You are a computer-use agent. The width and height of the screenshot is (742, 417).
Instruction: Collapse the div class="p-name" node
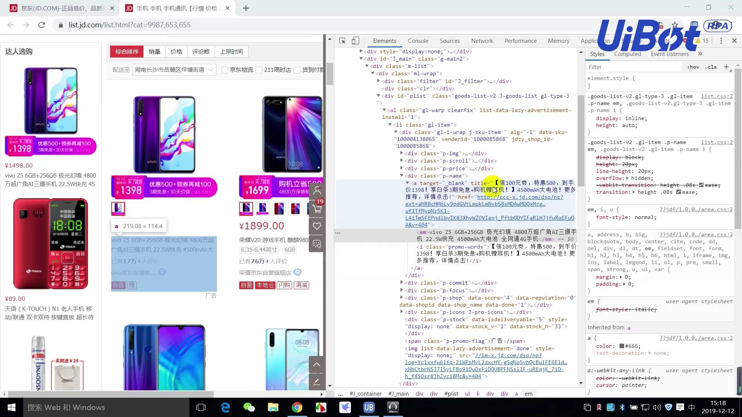click(402, 176)
